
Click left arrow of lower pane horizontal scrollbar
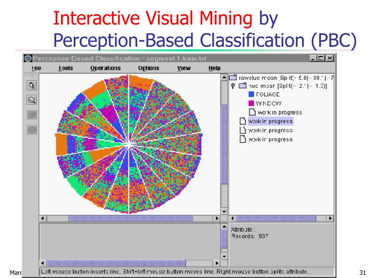pos(43,263)
